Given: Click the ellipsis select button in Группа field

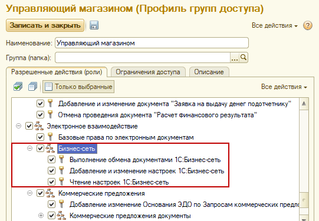Looking at the screenshot, I should (x=235, y=58).
